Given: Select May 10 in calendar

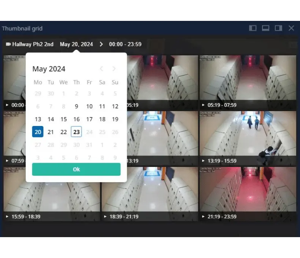Looking at the screenshot, I should pyautogui.click(x=89, y=106).
